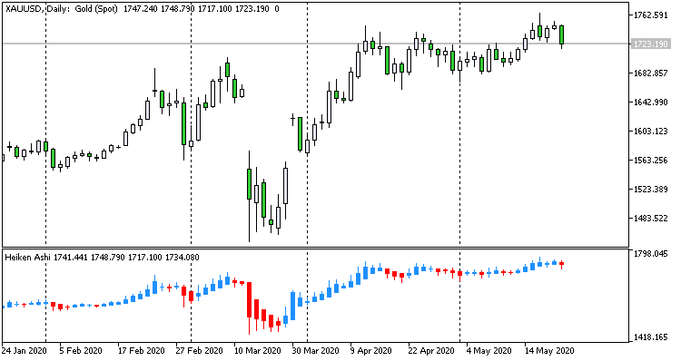Image resolution: width=681 pixels, height=361 pixels.
Task: Click the 14 May 2020 date label
Action: tap(549, 351)
